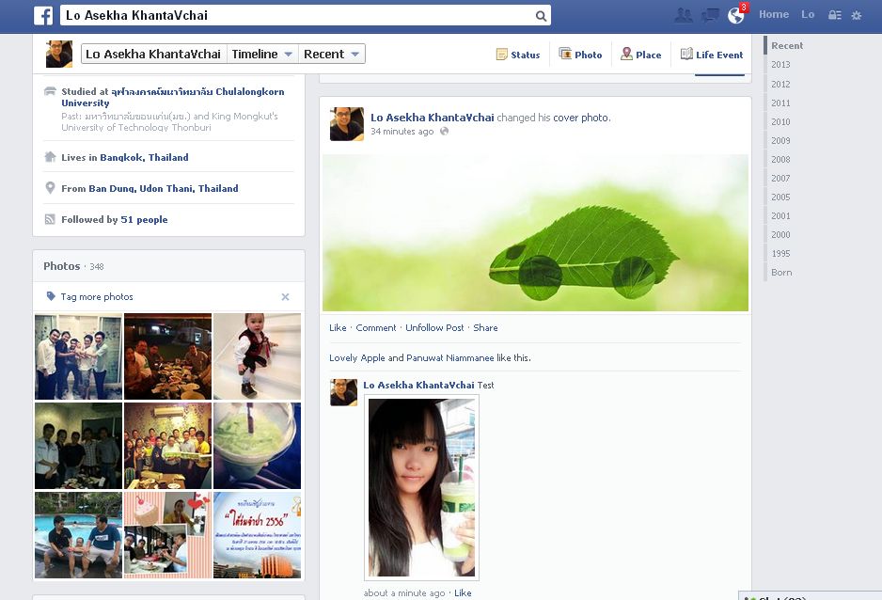Jump to 2008 in timeline
Screen dimensions: 882x600
[x=780, y=160]
